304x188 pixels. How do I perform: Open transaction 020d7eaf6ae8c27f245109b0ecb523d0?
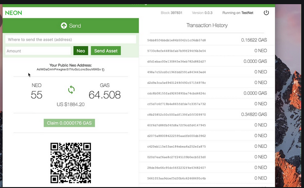(x=177, y=157)
